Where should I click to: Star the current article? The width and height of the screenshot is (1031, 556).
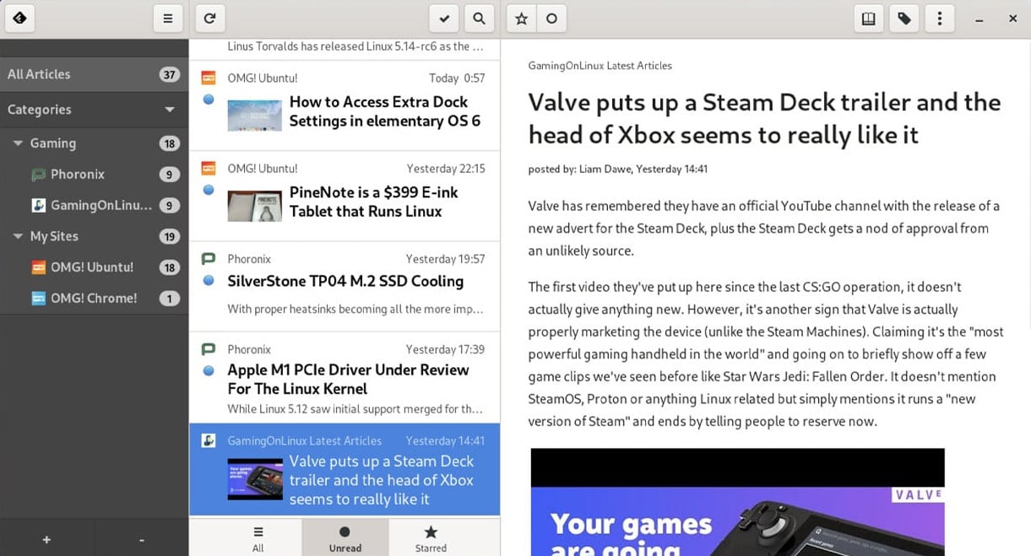coord(522,18)
